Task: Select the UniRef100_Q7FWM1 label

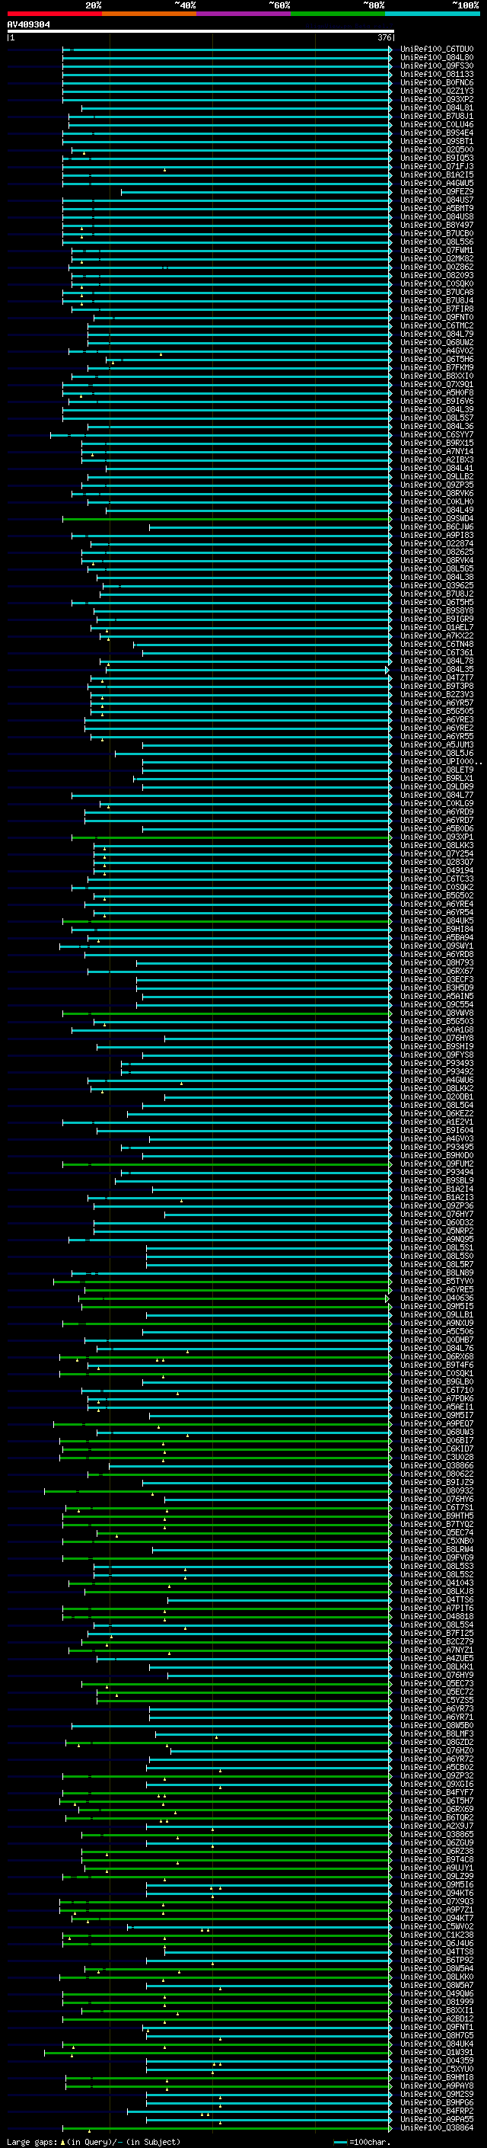Action: coord(436,250)
